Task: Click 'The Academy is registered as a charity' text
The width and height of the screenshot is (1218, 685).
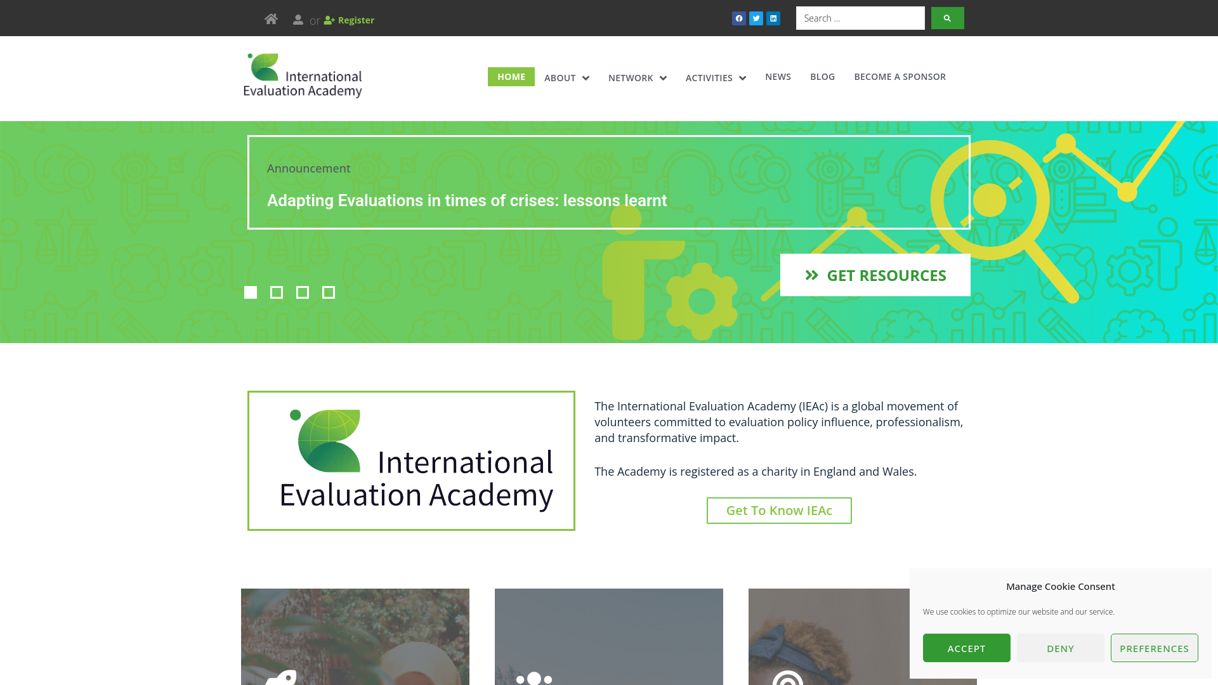Action: pyautogui.click(x=755, y=472)
